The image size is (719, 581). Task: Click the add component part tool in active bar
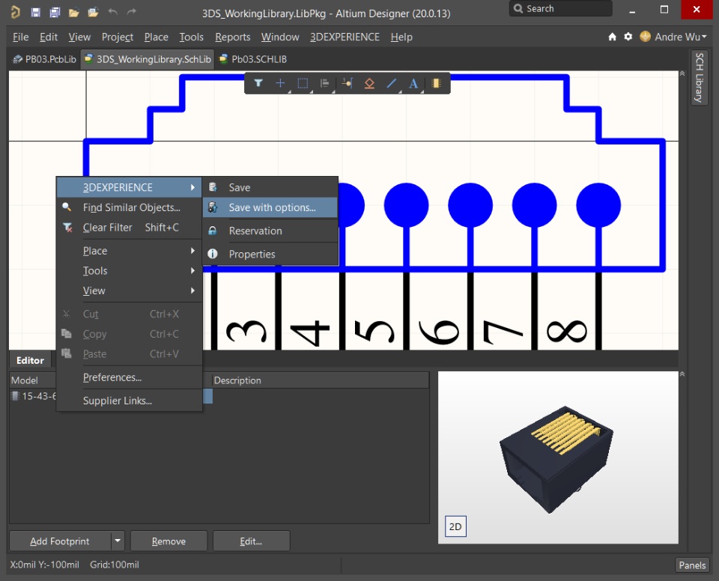436,83
